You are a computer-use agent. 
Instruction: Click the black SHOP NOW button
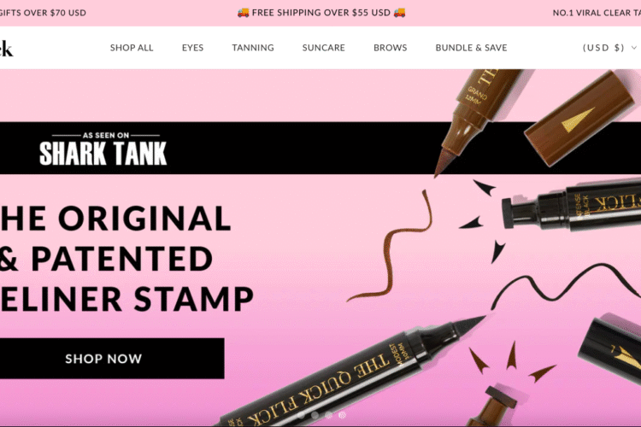click(x=103, y=359)
